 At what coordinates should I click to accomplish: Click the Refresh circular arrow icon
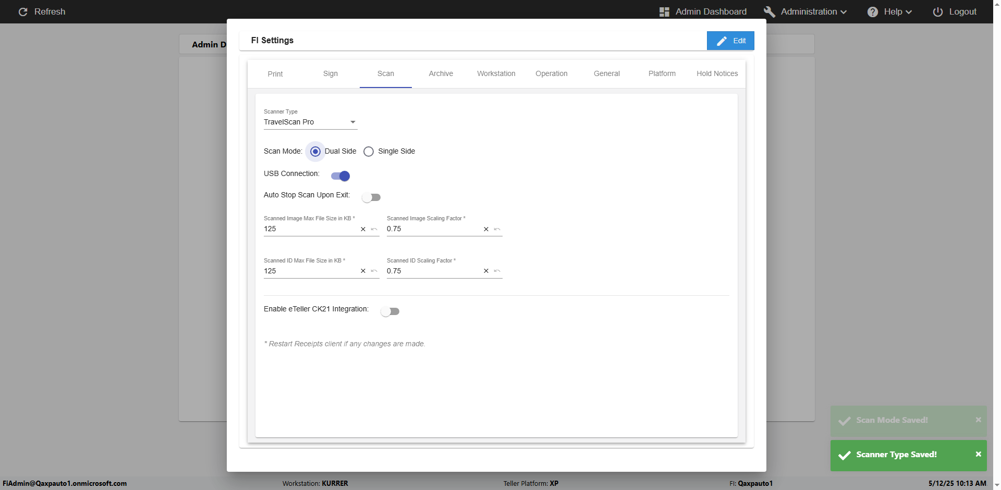click(23, 12)
